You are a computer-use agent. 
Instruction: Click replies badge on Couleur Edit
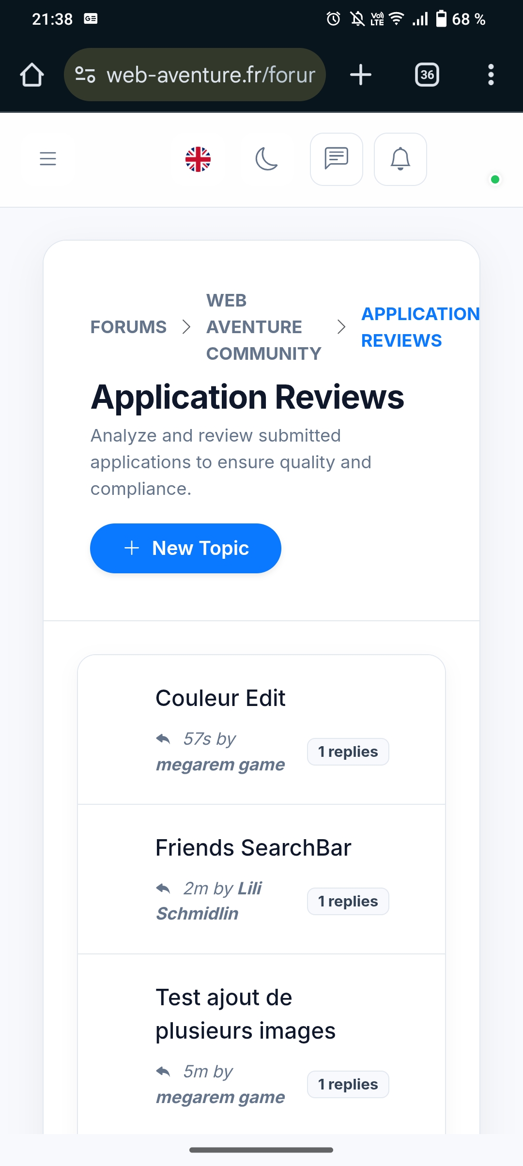pyautogui.click(x=348, y=752)
